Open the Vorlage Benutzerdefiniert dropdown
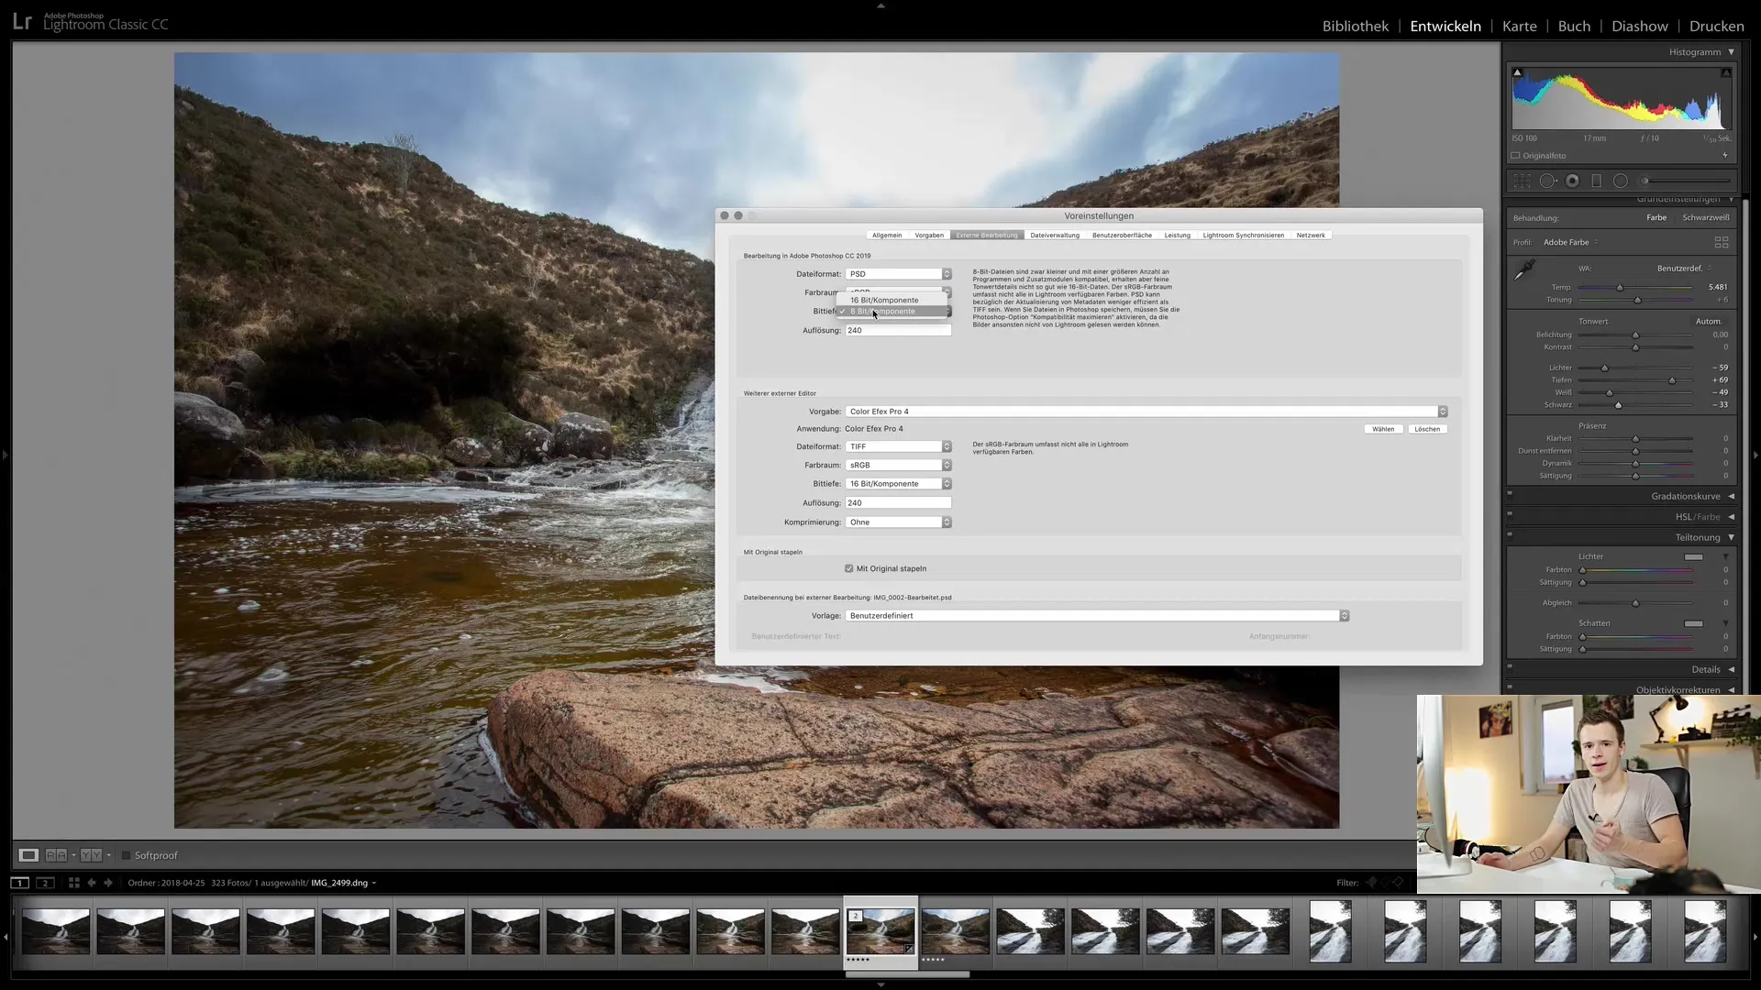 (1097, 616)
